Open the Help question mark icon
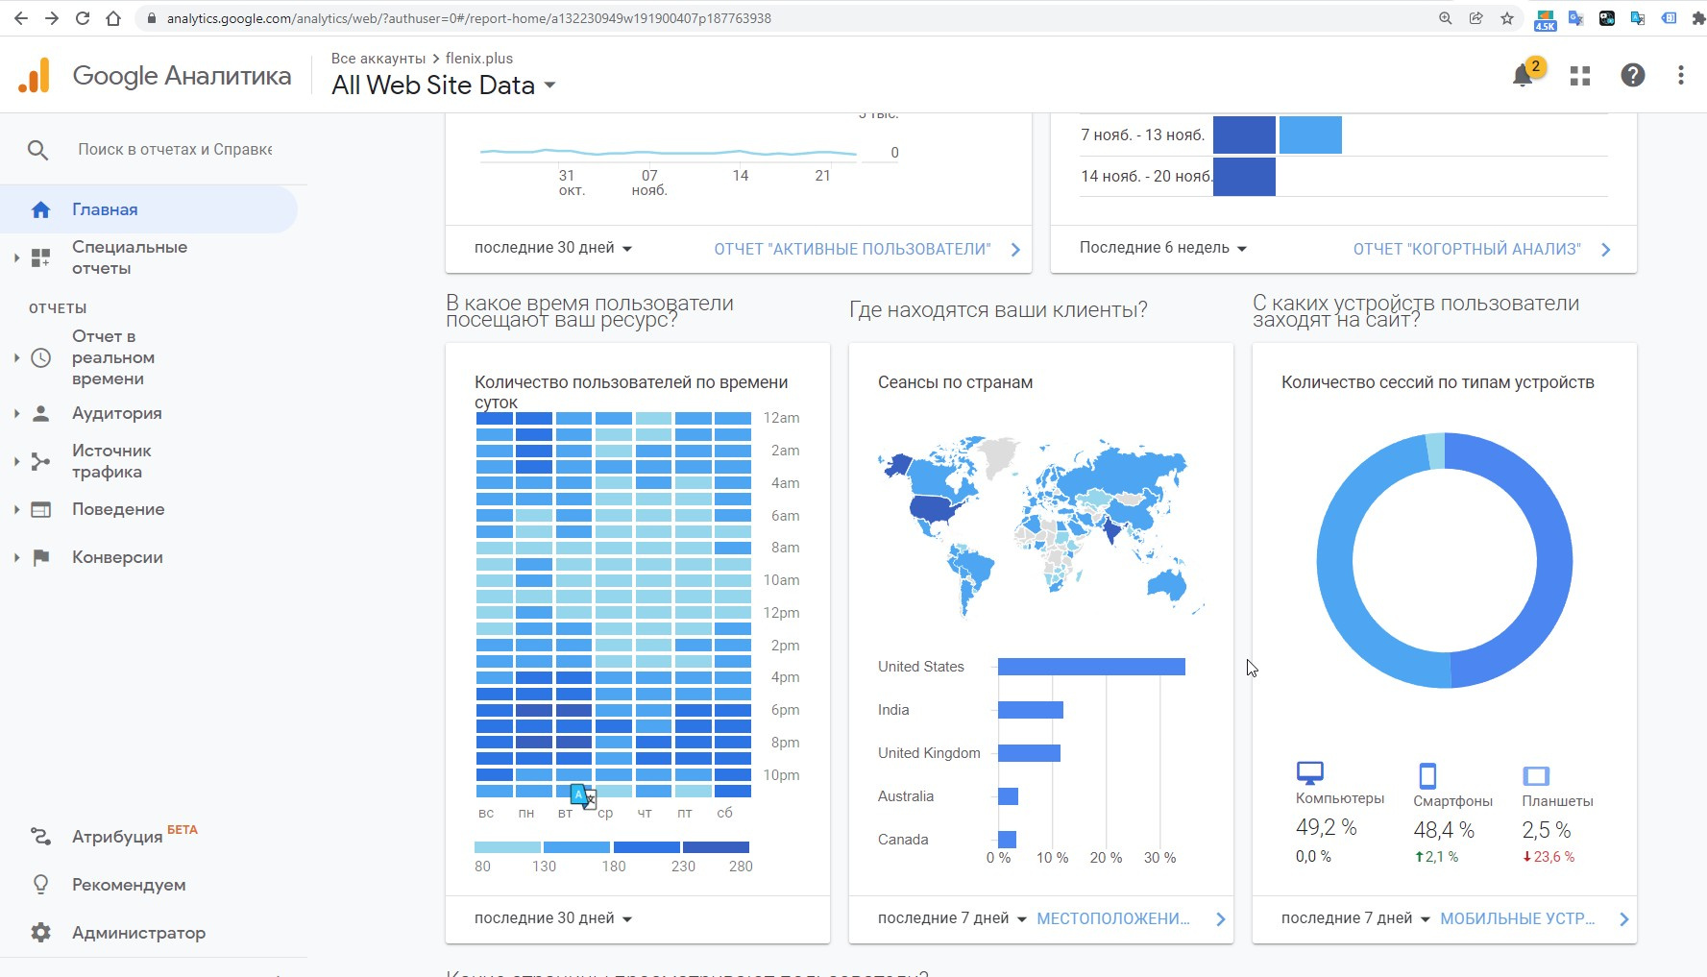Viewport: 1707px width, 977px height. 1632,76
